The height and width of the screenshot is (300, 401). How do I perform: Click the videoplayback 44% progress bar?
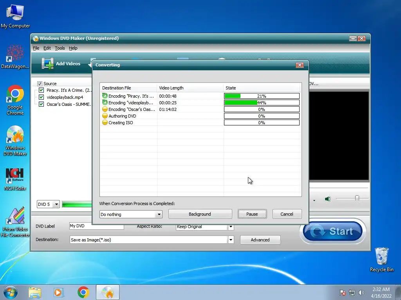(x=262, y=103)
